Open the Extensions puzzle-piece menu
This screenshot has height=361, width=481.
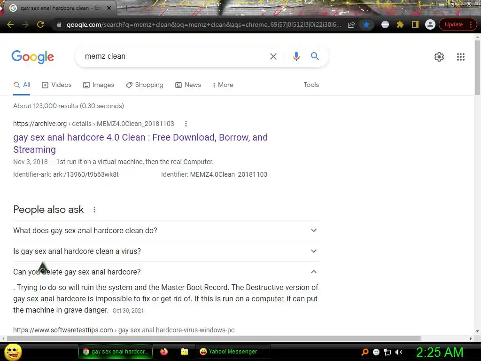click(x=400, y=24)
